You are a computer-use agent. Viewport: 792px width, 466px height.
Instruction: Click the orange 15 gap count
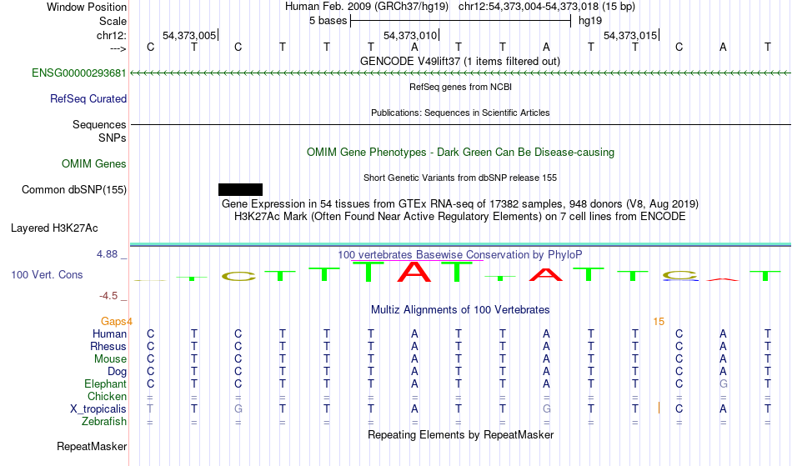659,322
